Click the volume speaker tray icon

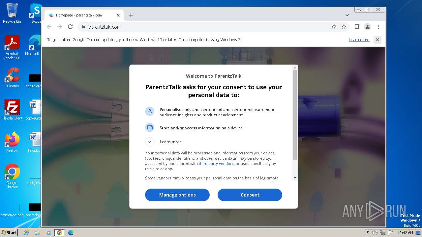375,233
